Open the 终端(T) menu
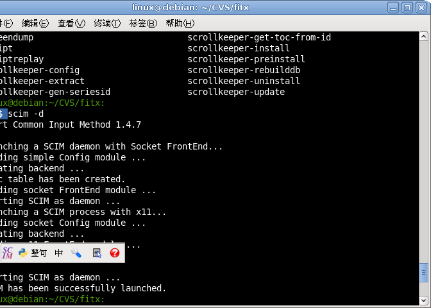431x308 pixels. pos(107,23)
